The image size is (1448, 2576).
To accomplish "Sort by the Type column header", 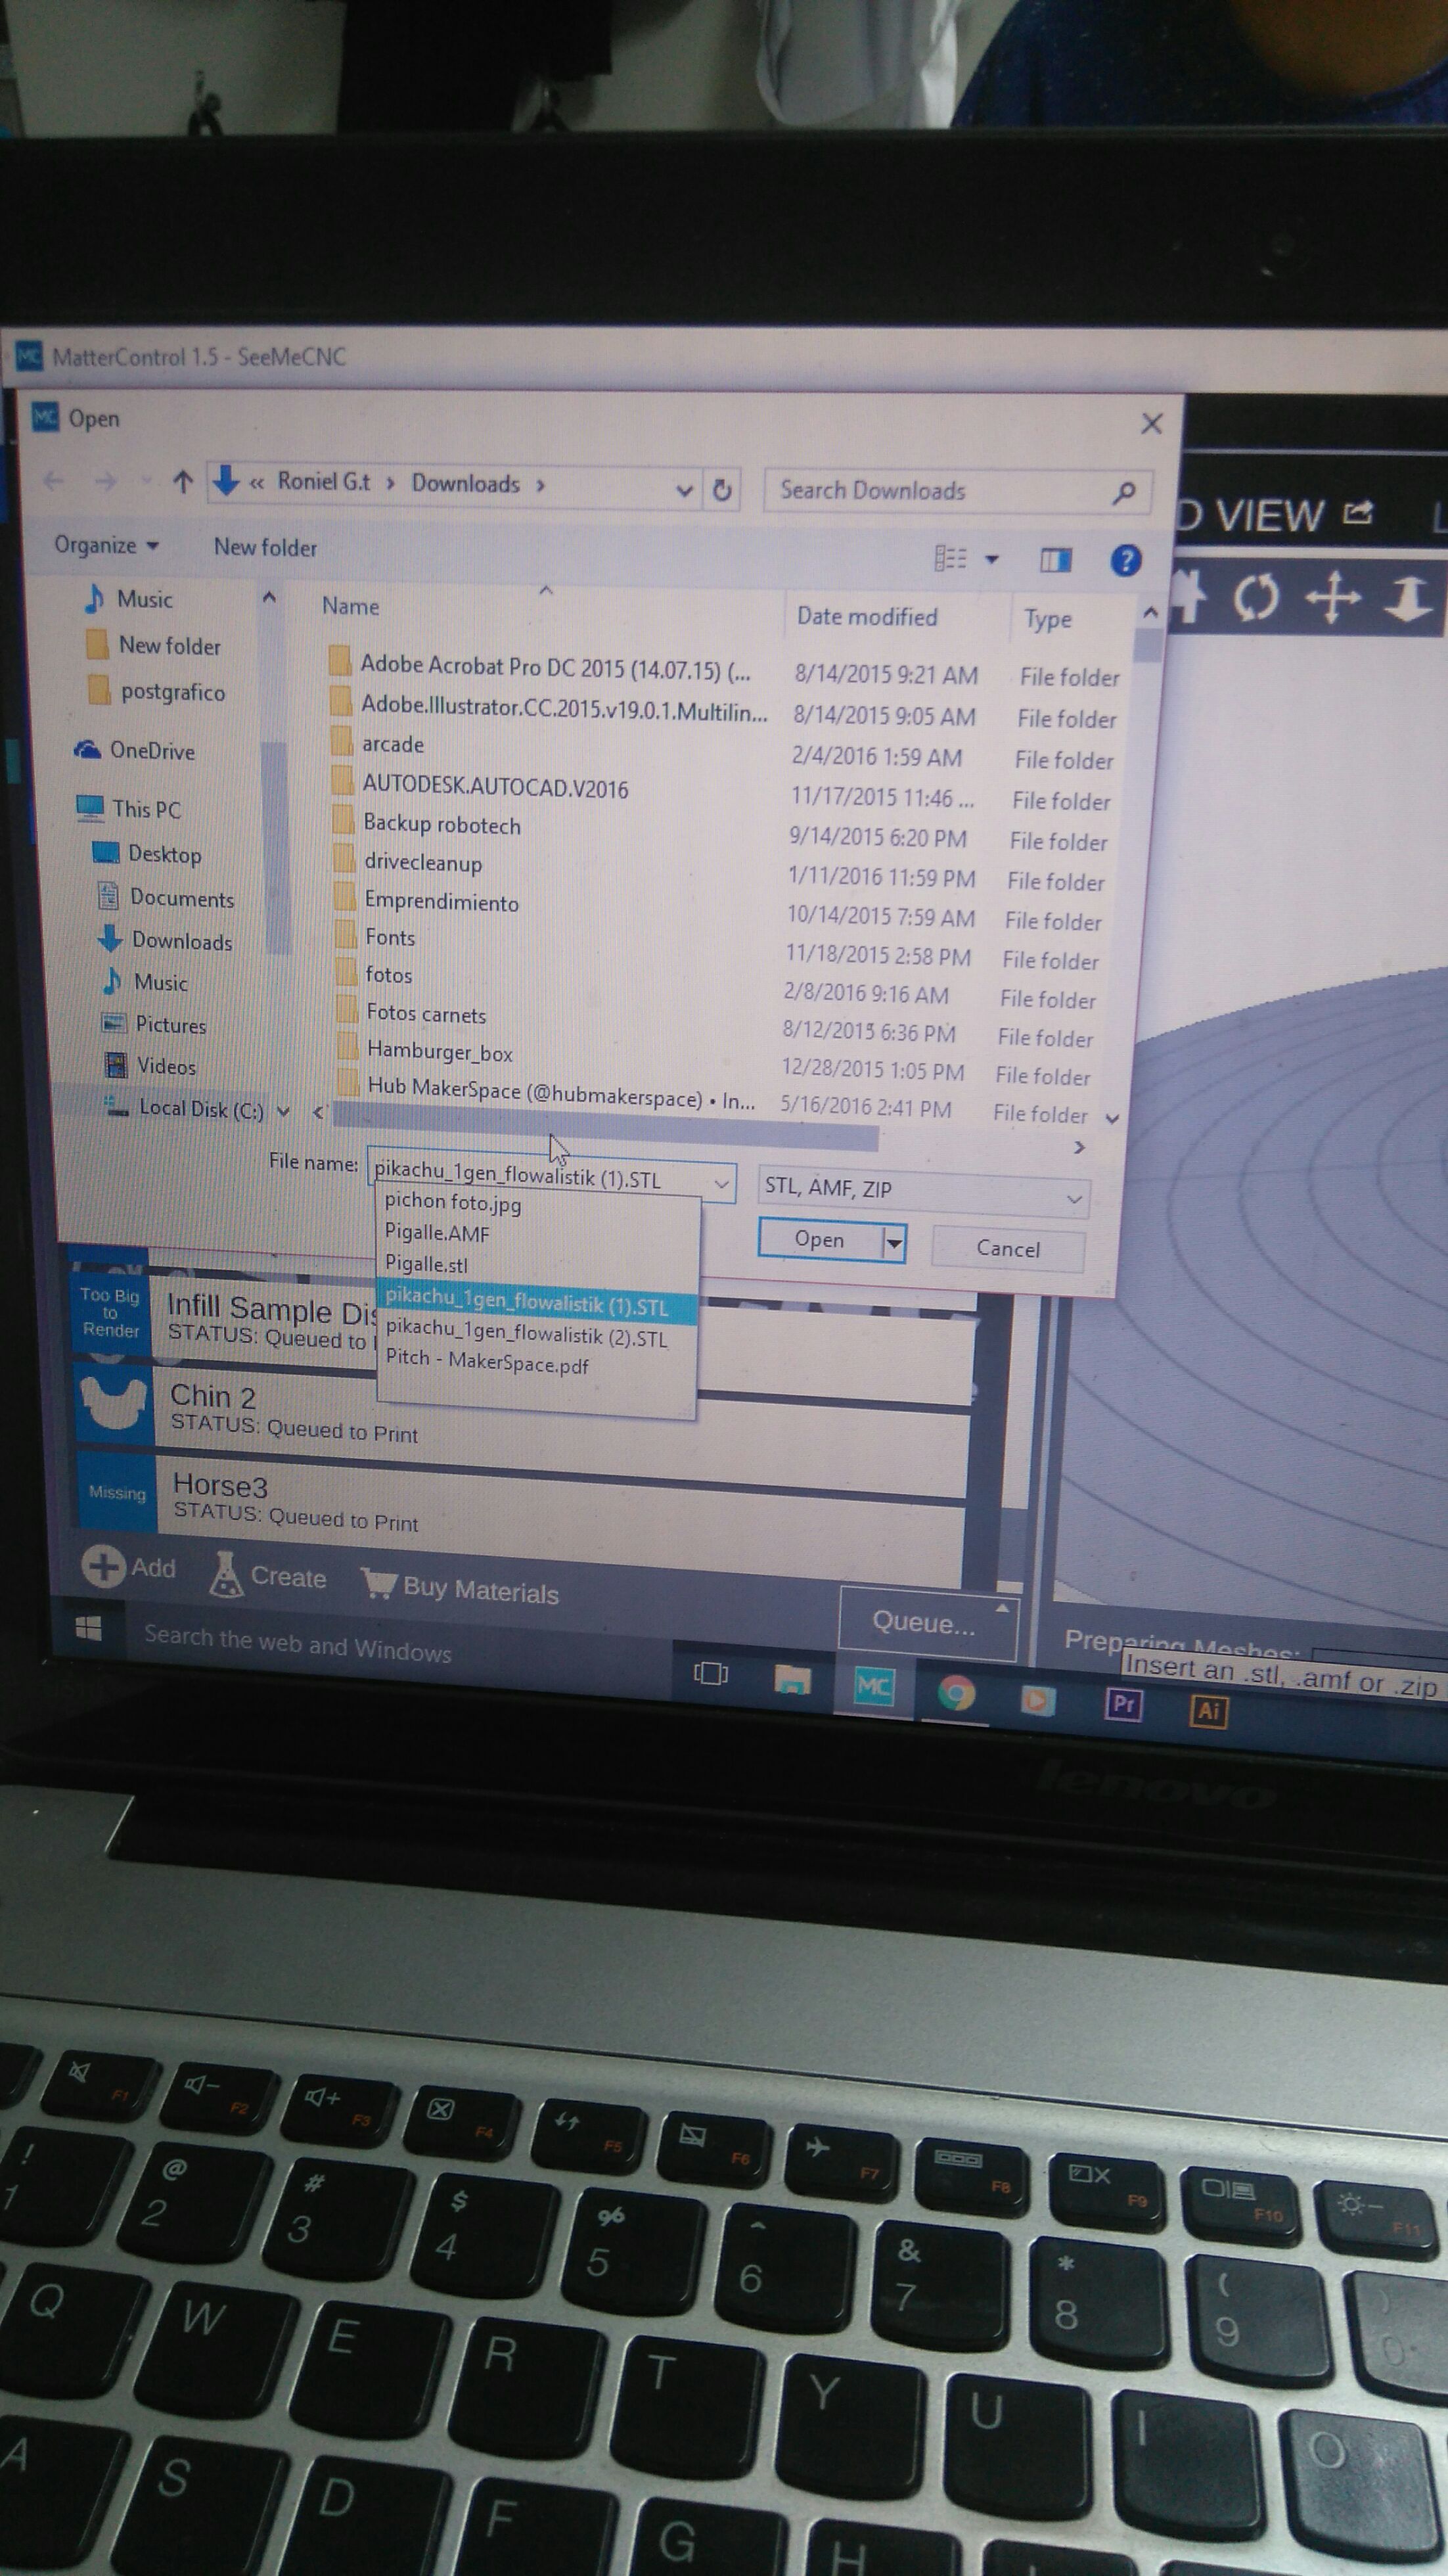I will tap(1047, 619).
